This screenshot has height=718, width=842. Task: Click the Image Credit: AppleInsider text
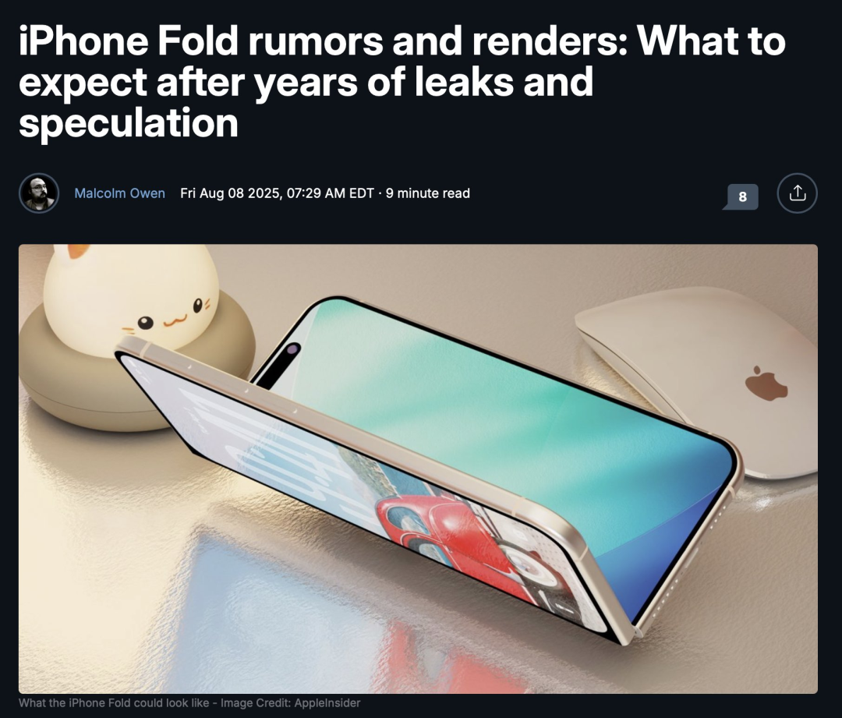pyautogui.click(x=291, y=702)
